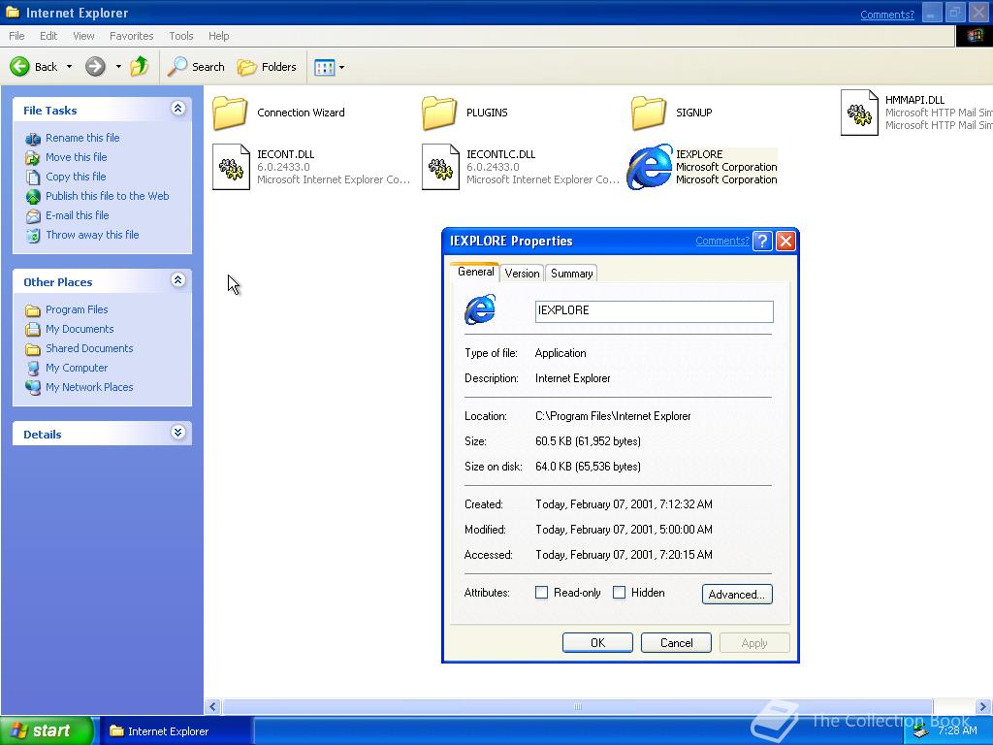
Task: Open the Views button menu
Action: pyautogui.click(x=330, y=67)
